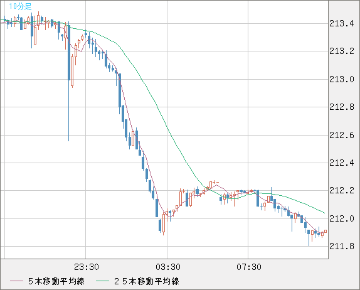Click the 03:30 time axis label
The height and width of the screenshot is (290, 360).
point(168,267)
